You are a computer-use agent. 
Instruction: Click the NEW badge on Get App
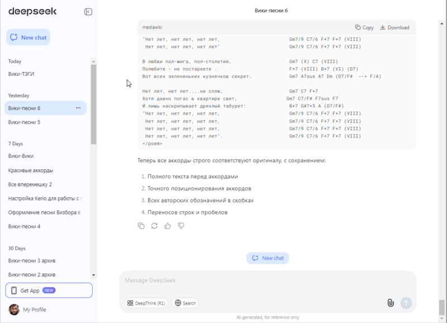49,290
